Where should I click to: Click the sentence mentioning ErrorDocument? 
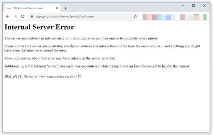point(97,66)
